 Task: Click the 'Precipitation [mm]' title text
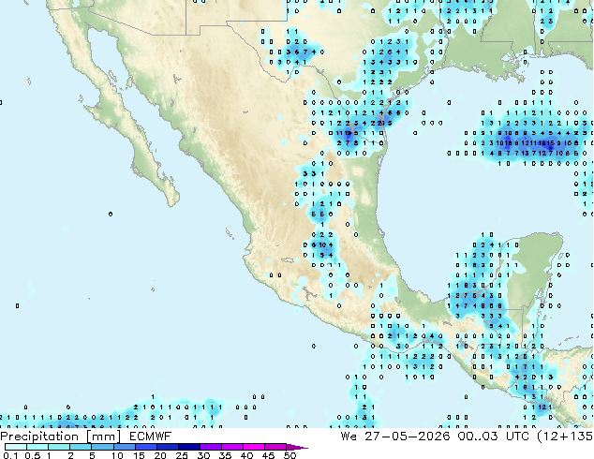point(61,437)
